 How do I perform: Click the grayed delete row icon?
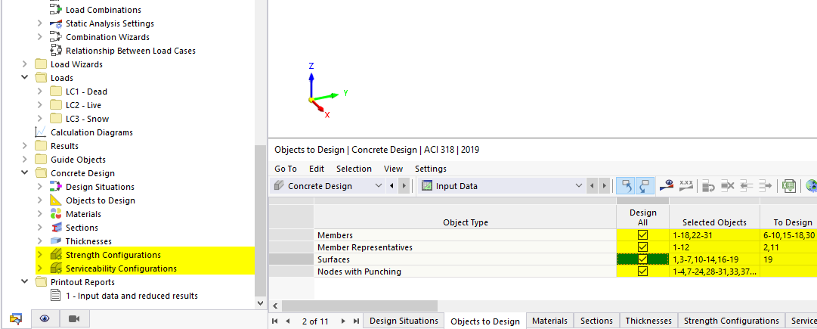727,185
